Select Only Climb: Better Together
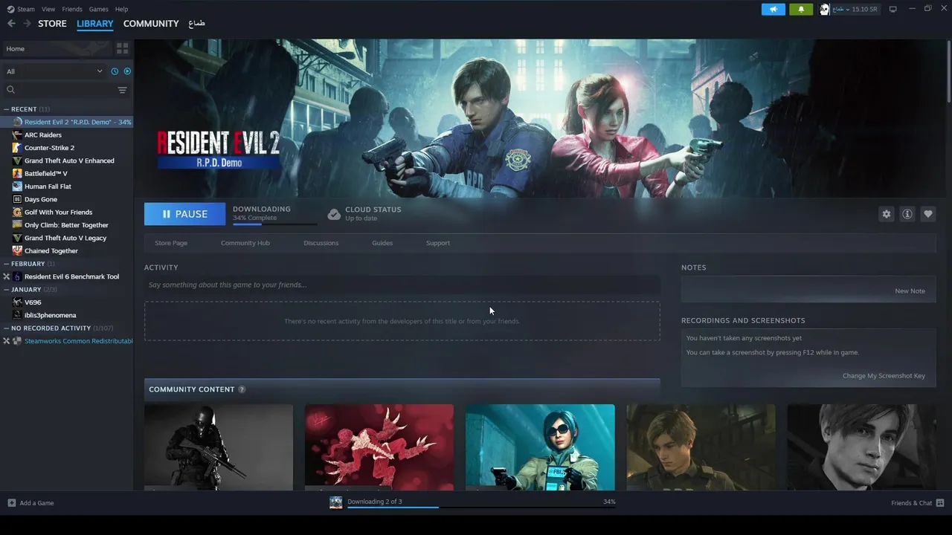The image size is (952, 535). 67,225
